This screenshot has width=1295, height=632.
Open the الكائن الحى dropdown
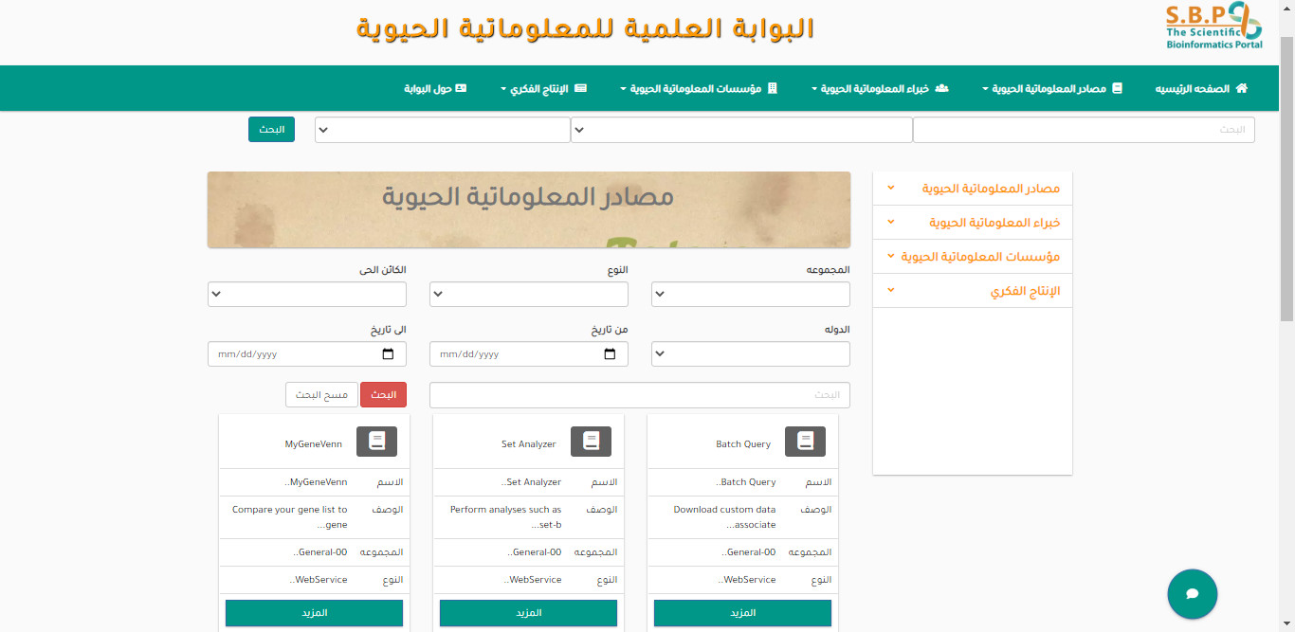[x=307, y=295]
